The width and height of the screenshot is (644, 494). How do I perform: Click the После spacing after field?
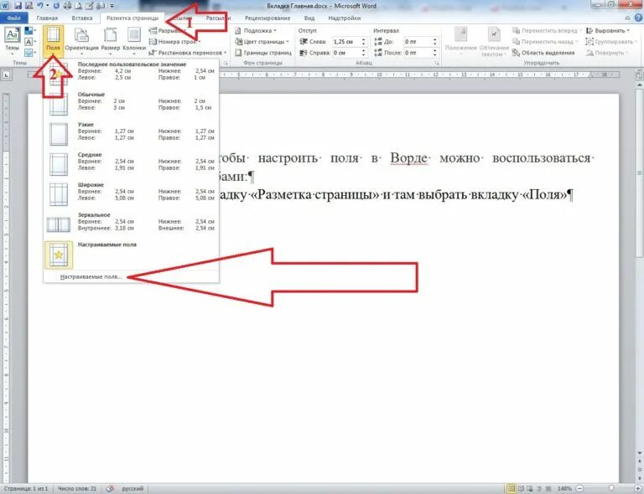(417, 53)
